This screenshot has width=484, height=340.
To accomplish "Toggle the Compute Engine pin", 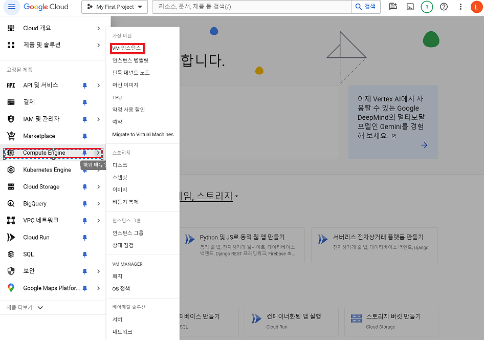I will point(84,153).
